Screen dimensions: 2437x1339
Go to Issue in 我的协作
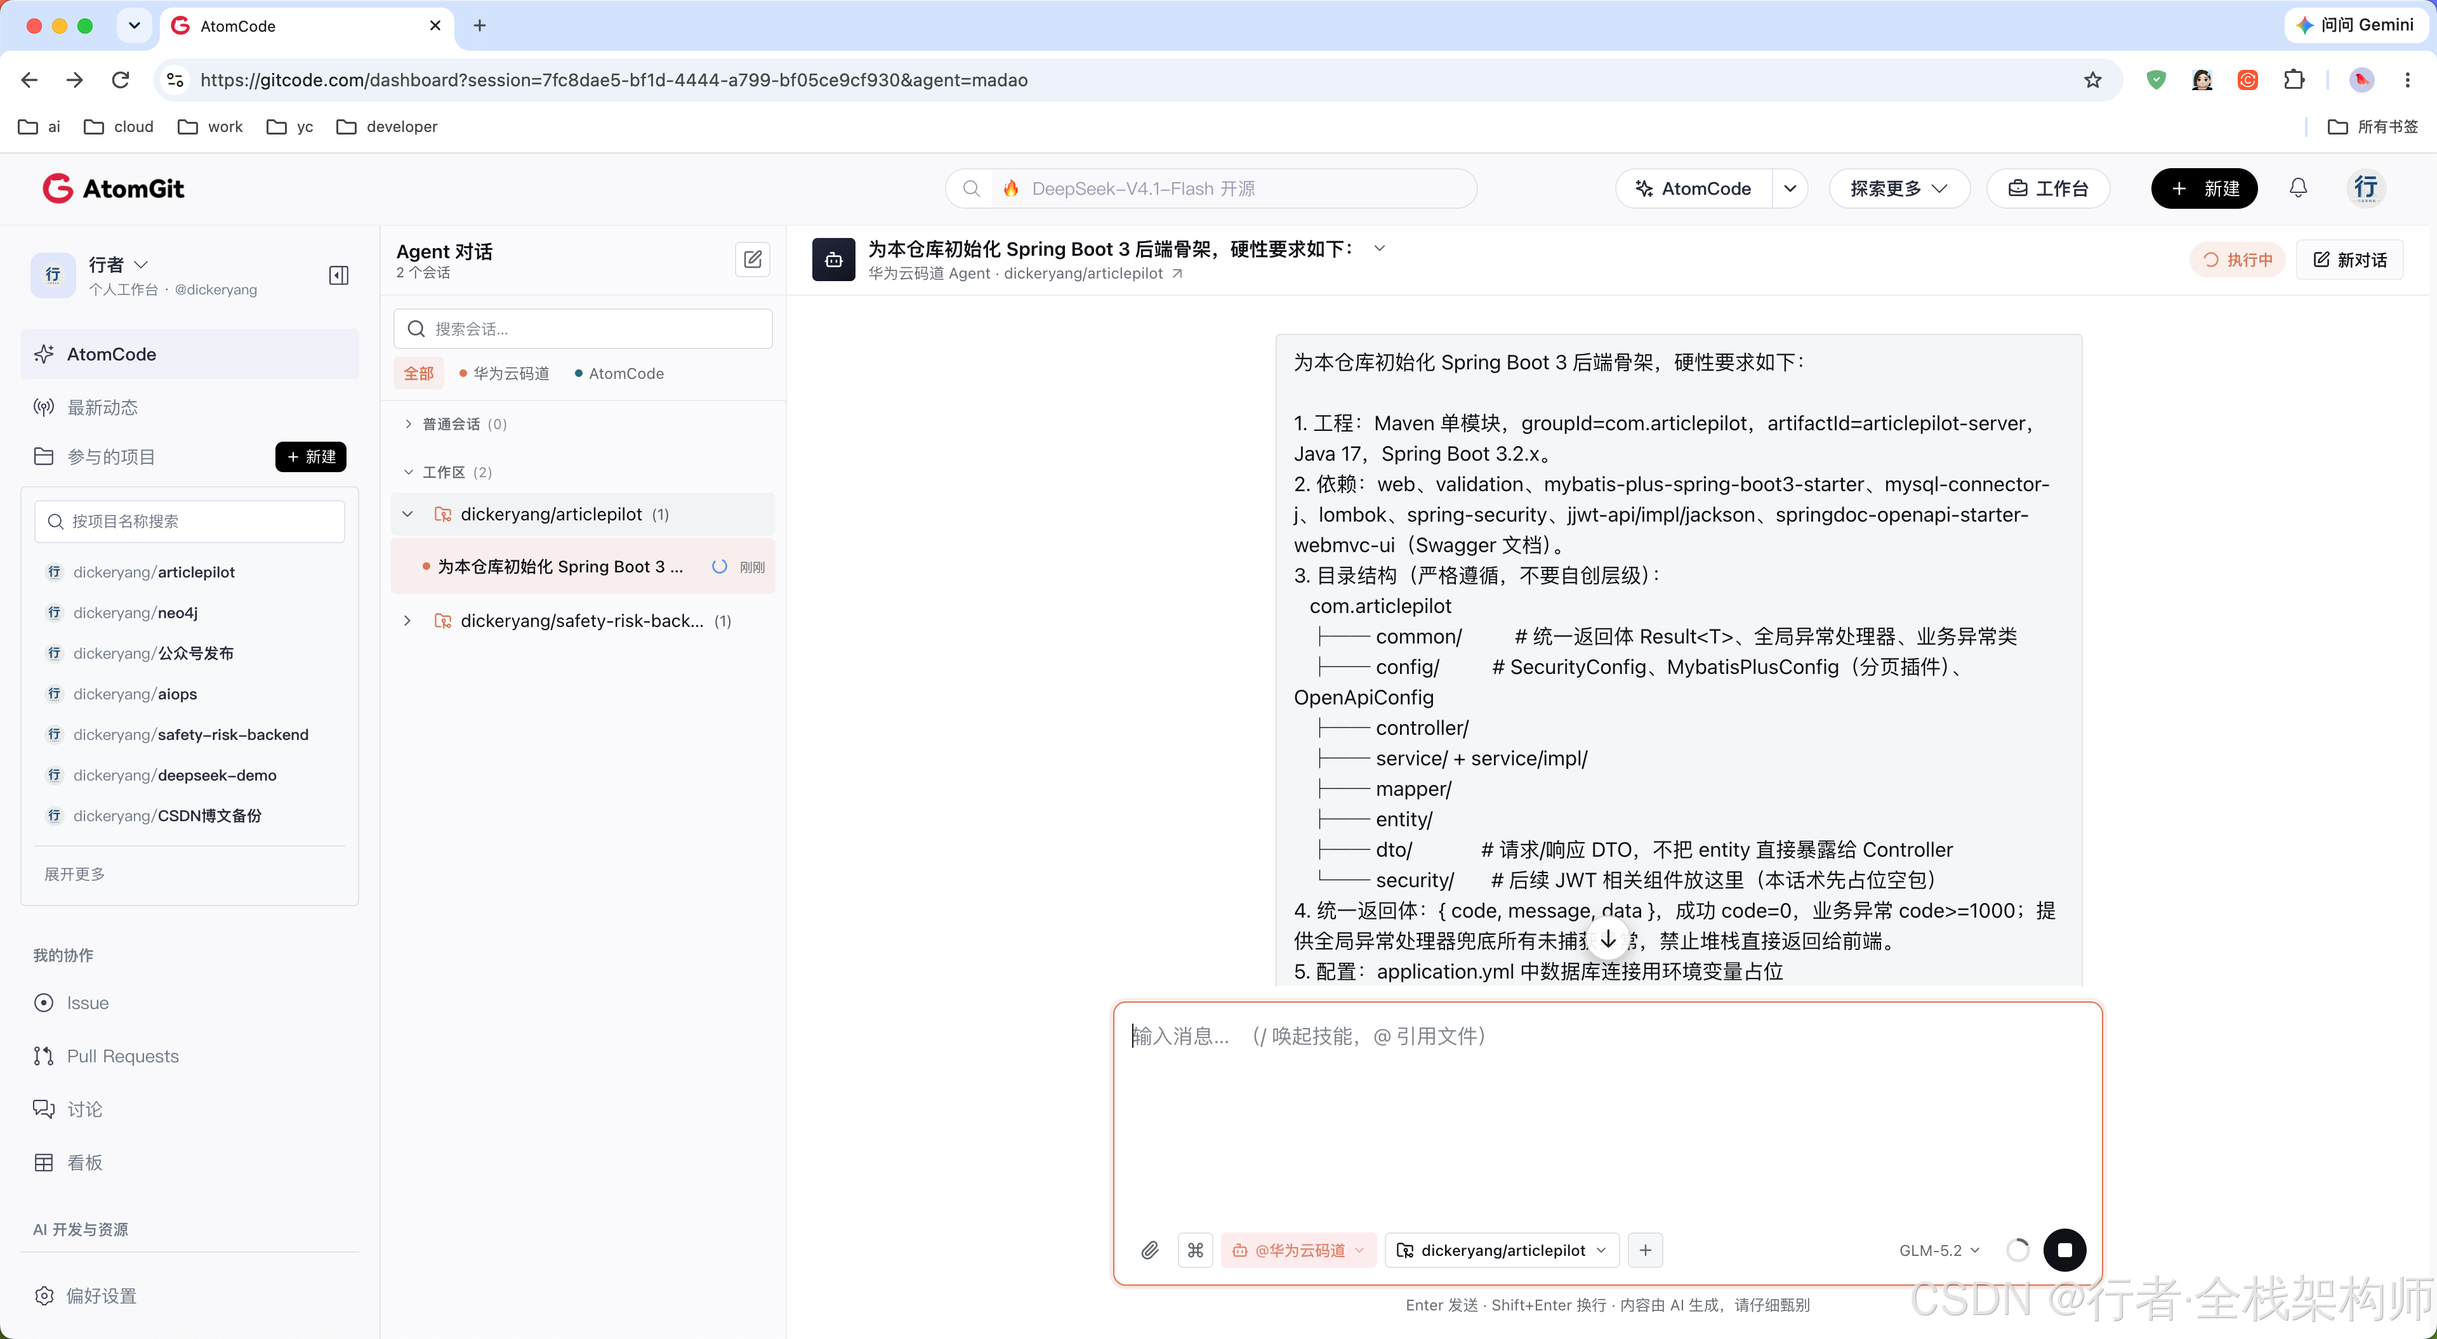pos(87,1003)
